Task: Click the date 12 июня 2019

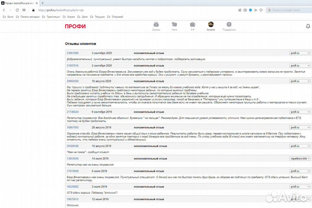Action: click(x=100, y=199)
